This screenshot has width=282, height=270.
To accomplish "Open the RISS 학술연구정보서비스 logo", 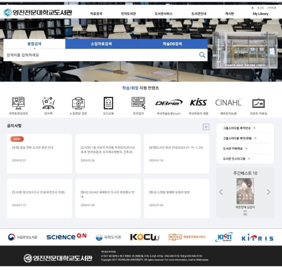I will point(187,237).
